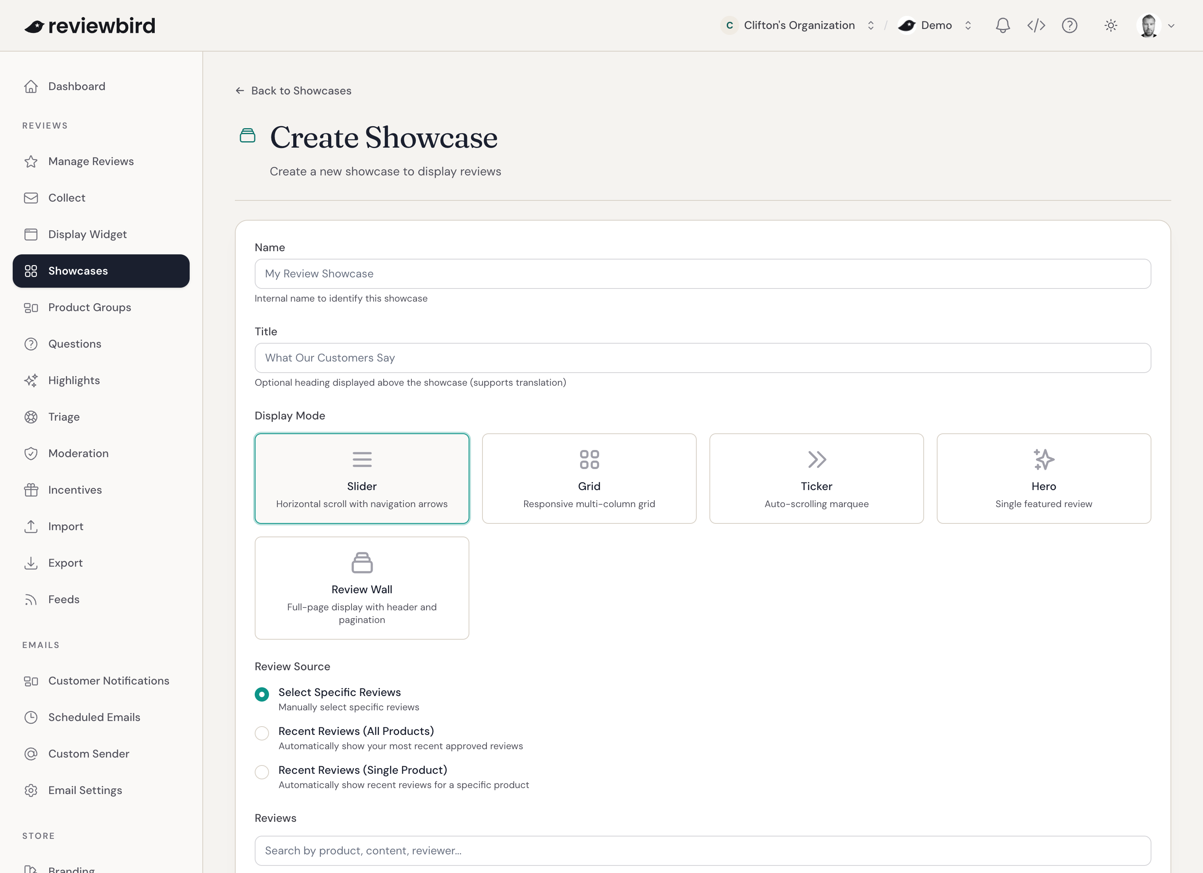This screenshot has height=873, width=1203.
Task: Open the notifications bell
Action: [x=1003, y=25]
